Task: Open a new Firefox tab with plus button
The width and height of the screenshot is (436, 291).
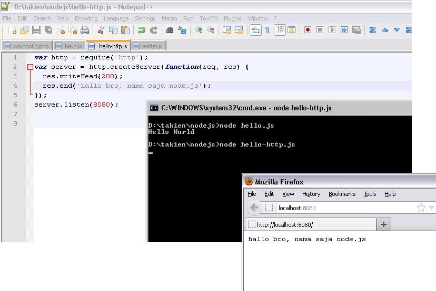Action: [384, 224]
